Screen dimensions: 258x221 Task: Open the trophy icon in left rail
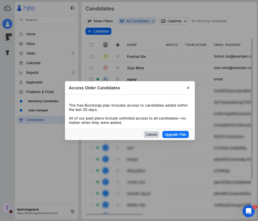pos(7,53)
